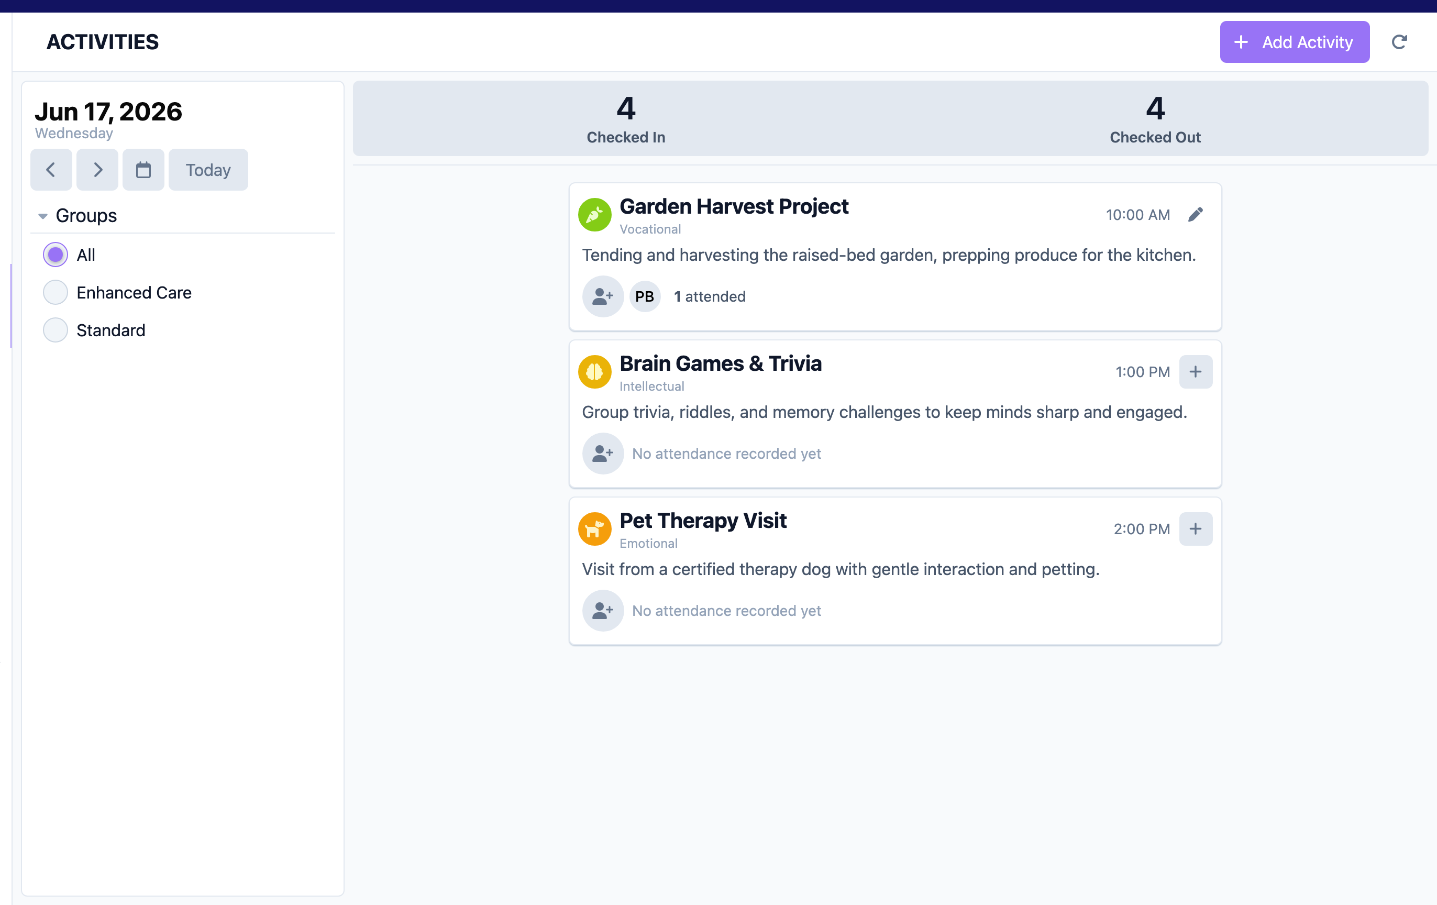Click the ACTIVITIES page heading
The width and height of the screenshot is (1437, 905).
tap(103, 42)
